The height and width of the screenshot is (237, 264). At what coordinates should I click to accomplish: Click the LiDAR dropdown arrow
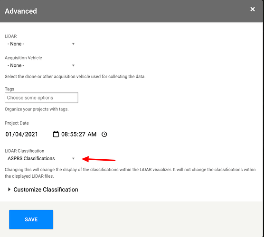point(73,44)
